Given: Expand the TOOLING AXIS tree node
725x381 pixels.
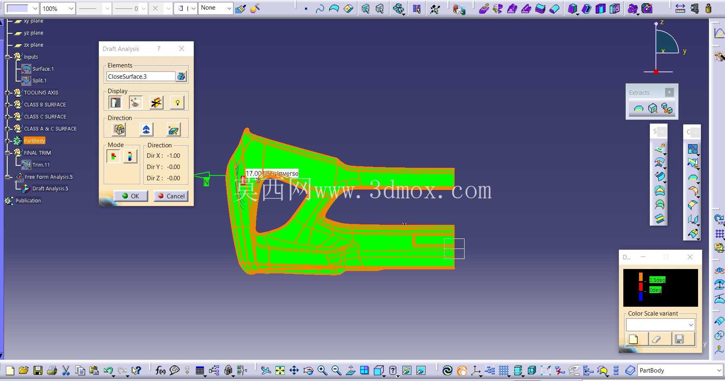Looking at the screenshot, I should pos(7,93).
